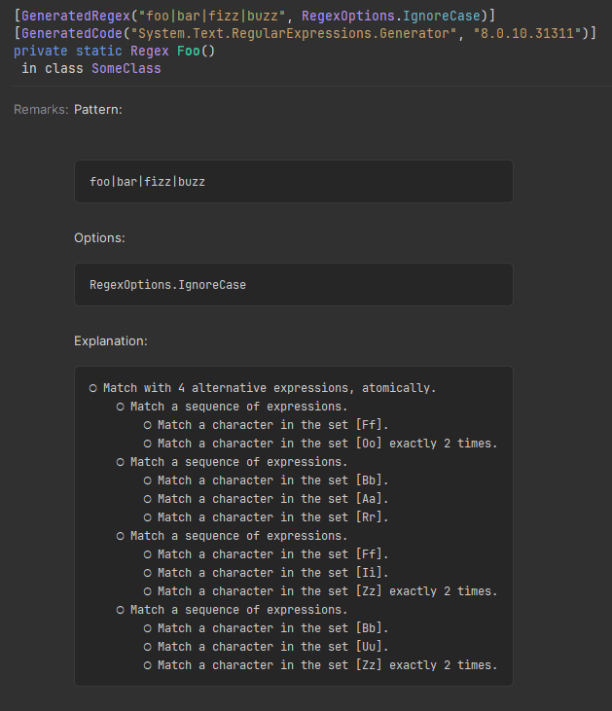Image resolution: width=612 pixels, height=711 pixels.
Task: Click the Explanation heading
Action: [111, 341]
